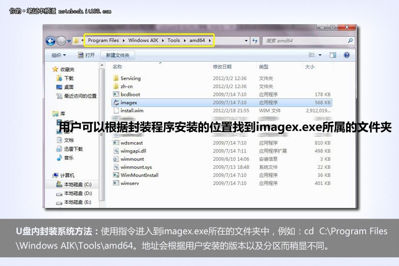Click the folder icon in address bar
Image resolution: width=399 pixels, height=266 pixels.
(76, 41)
